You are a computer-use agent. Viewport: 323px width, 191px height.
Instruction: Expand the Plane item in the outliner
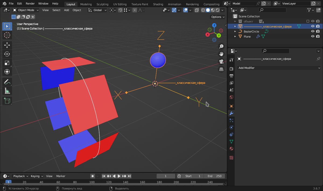tap(235, 37)
